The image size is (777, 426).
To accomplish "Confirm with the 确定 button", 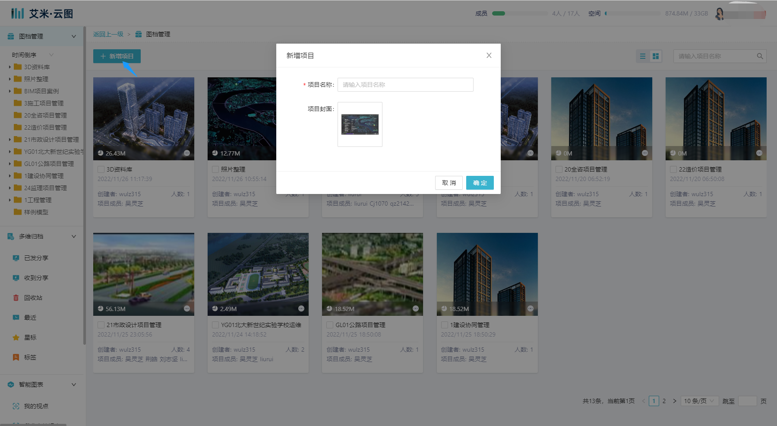I will tap(480, 183).
